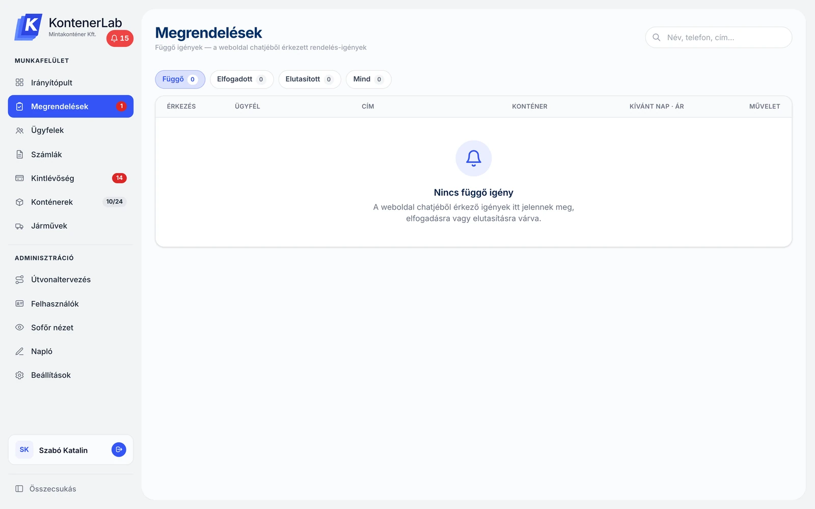Click the Kintlévőség card icon
Image resolution: width=815 pixels, height=509 pixels.
[x=19, y=178]
